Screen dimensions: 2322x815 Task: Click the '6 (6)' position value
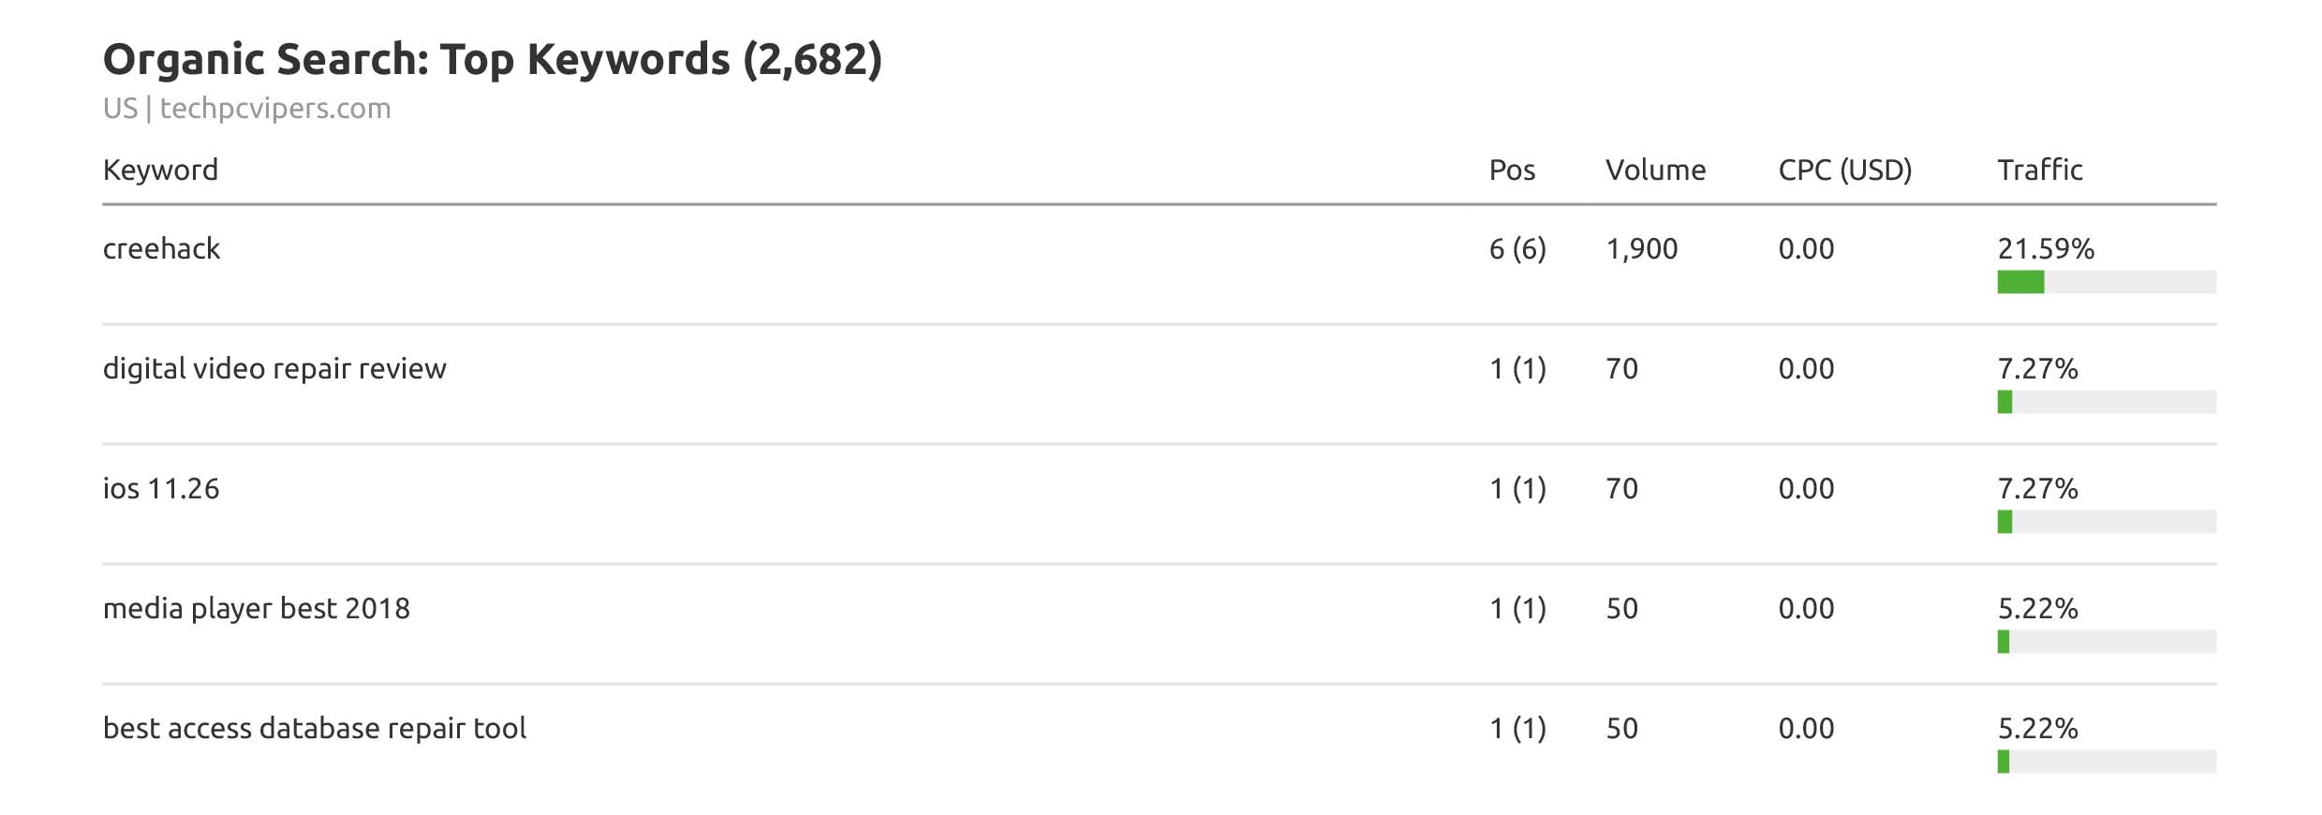click(1517, 249)
